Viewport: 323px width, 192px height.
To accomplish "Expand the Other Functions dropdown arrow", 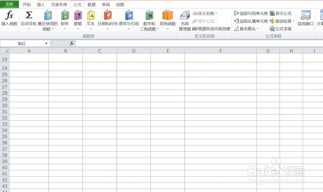I will pyautogui.click(x=167, y=29).
